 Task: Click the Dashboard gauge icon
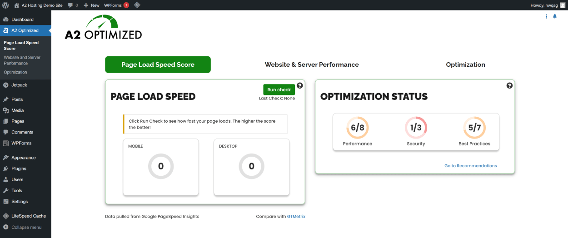(x=6, y=20)
